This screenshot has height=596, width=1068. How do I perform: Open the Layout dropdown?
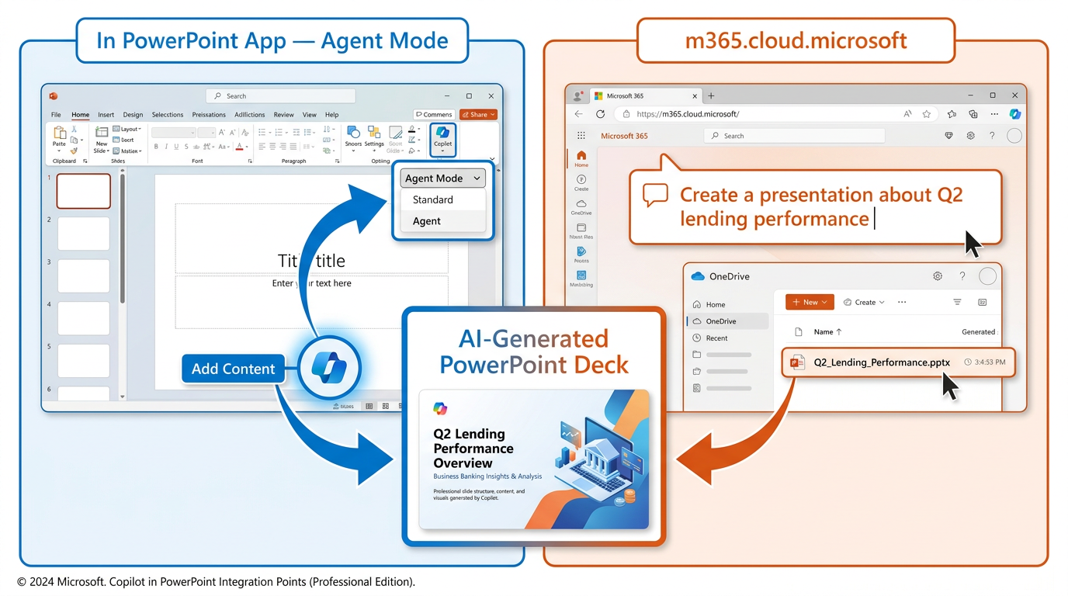click(127, 129)
